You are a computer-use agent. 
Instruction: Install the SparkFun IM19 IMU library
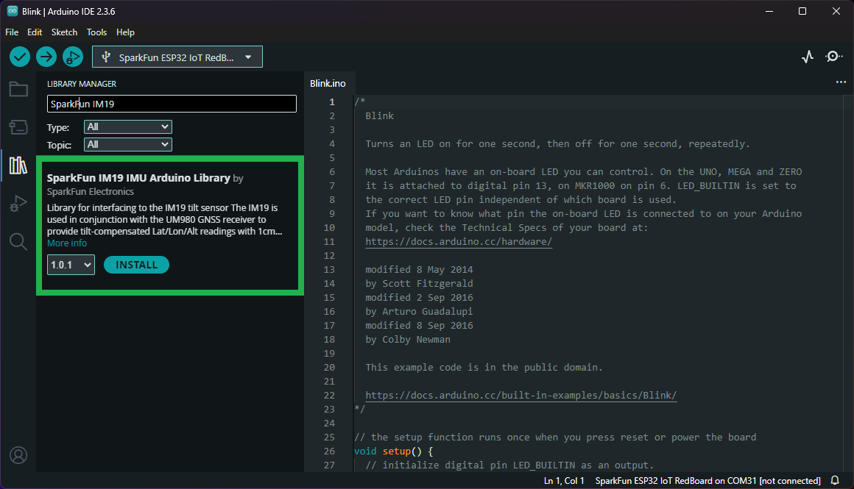click(136, 264)
